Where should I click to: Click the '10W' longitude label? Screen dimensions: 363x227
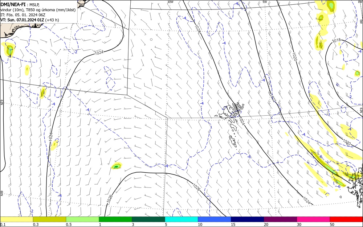170,2
